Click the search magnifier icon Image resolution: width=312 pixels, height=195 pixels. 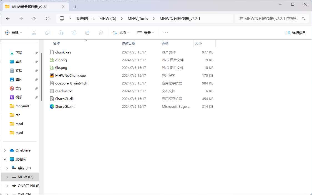point(303,19)
